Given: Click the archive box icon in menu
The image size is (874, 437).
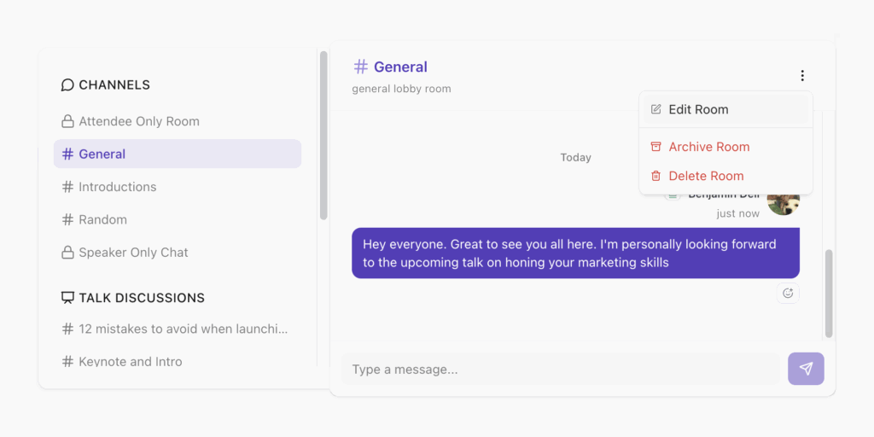Looking at the screenshot, I should pos(655,147).
